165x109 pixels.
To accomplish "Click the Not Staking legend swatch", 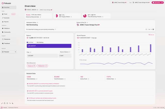I will (x=36, y=42).
